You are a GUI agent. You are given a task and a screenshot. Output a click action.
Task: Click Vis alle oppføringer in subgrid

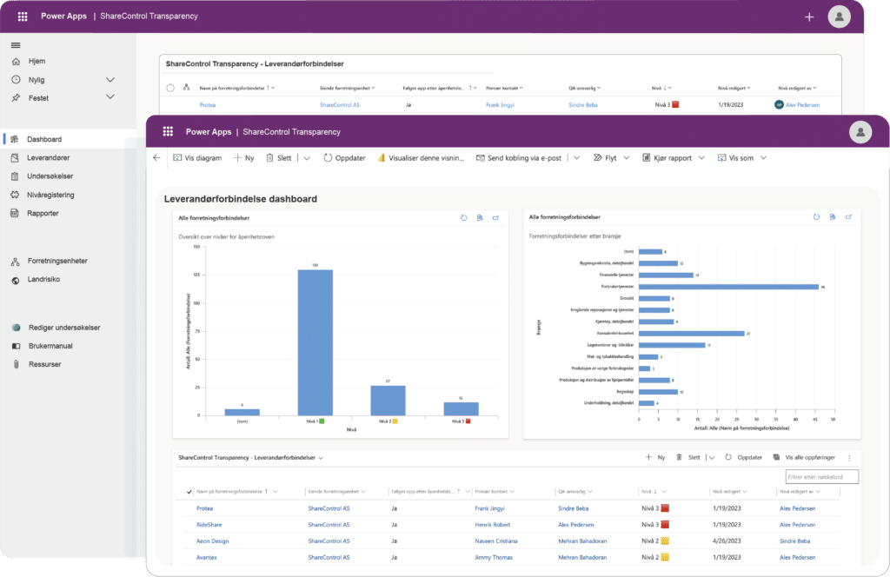tap(804, 457)
